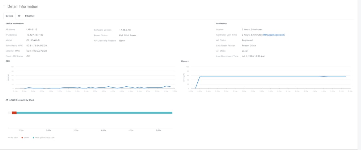This screenshot has height=150, width=361.
Task: Click the red Down segment in connectivity chart
Action: pos(14,113)
